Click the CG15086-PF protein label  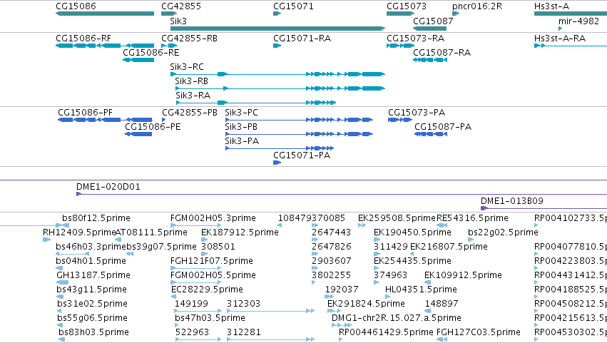(85, 113)
